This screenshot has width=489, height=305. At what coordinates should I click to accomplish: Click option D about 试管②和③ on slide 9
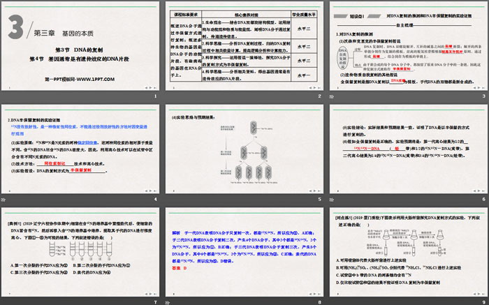(388, 283)
